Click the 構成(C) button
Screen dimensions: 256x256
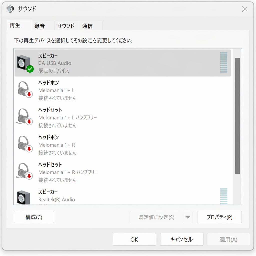pyautogui.click(x=34, y=217)
